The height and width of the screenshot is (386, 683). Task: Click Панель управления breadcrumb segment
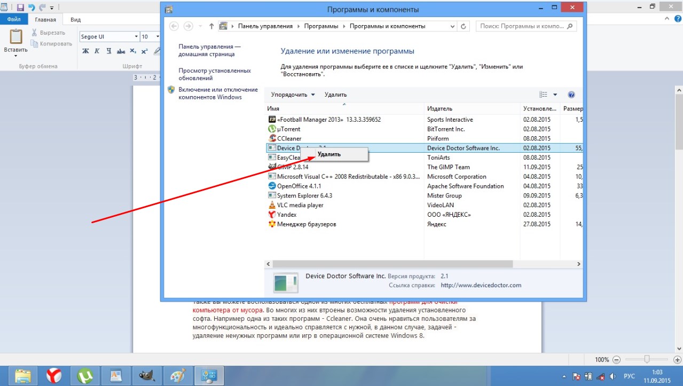pyautogui.click(x=265, y=26)
